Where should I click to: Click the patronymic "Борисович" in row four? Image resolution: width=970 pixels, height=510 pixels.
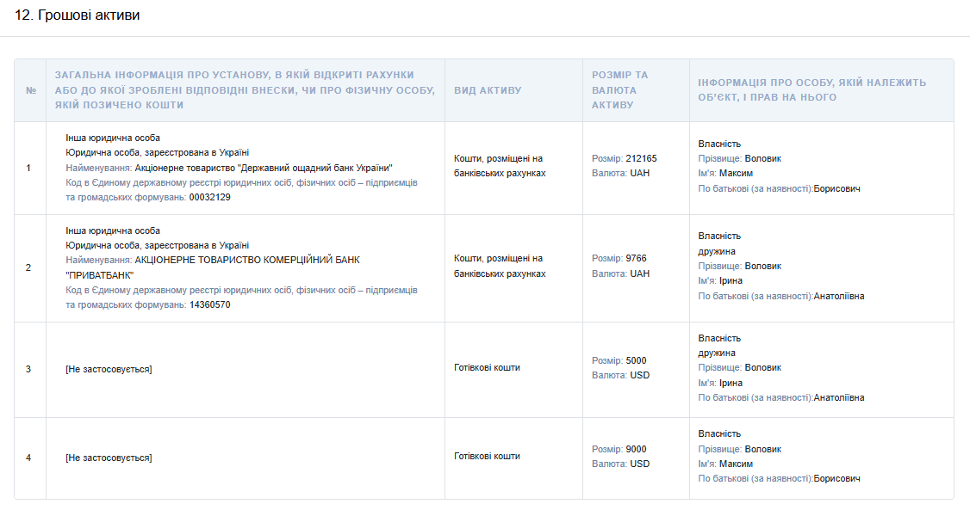tap(836, 478)
